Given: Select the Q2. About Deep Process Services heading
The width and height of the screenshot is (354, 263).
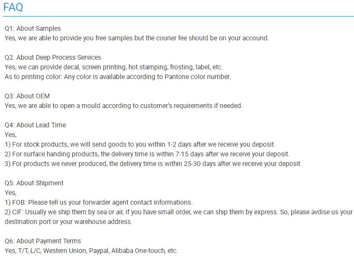Looking at the screenshot, I should coord(53,58).
